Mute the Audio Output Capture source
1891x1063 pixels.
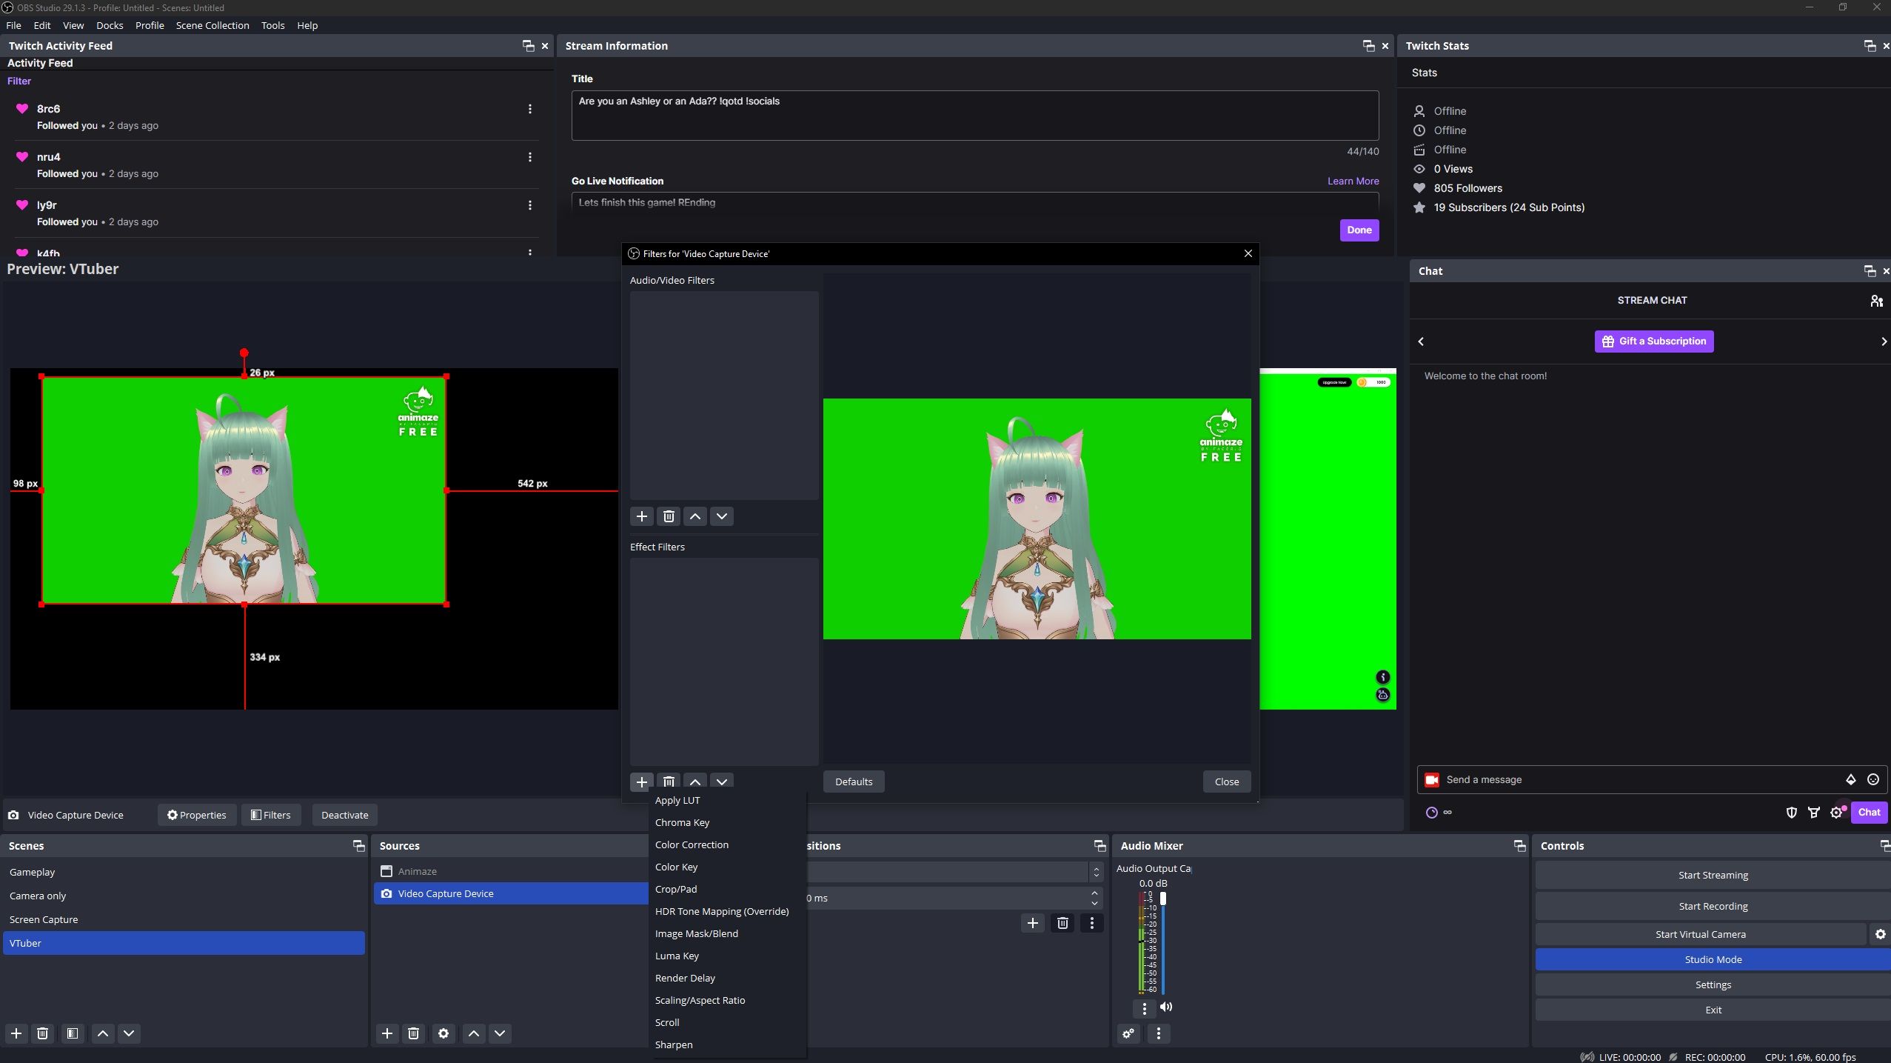pyautogui.click(x=1167, y=1007)
